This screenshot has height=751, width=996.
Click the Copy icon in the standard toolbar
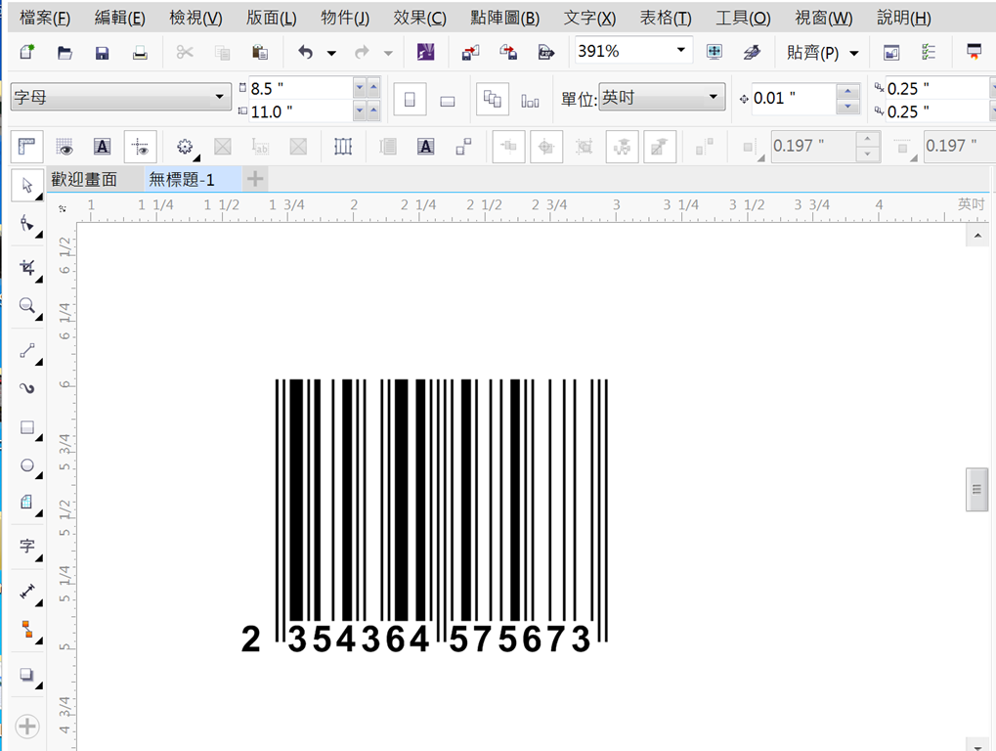click(x=222, y=53)
